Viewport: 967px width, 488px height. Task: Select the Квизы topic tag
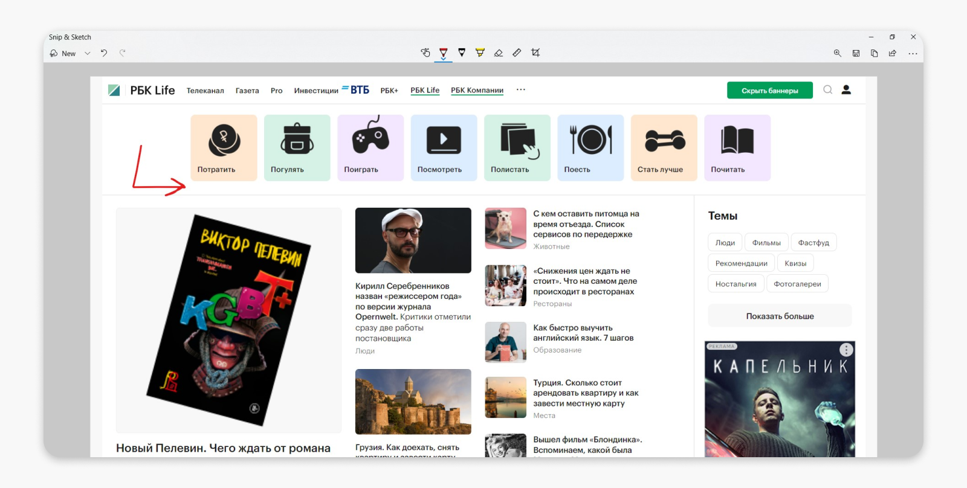pos(795,263)
